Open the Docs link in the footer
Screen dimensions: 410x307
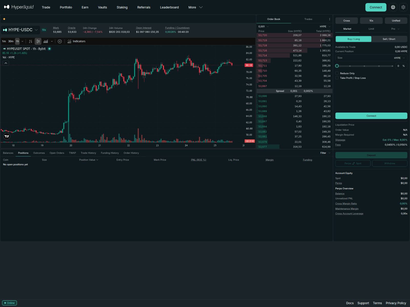point(350,303)
